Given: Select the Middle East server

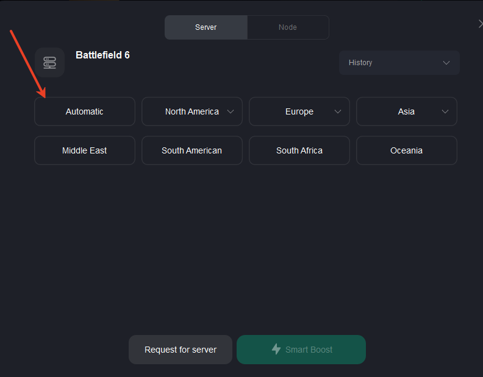Looking at the screenshot, I should tap(85, 150).
